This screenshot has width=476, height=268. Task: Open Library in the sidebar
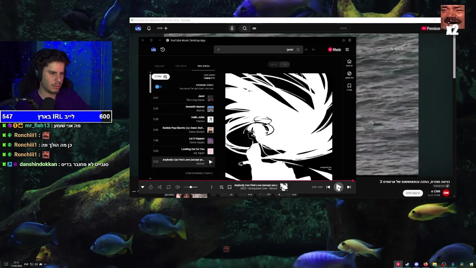[349, 87]
